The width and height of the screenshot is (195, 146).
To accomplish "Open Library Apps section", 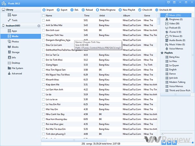I will tap(12, 15).
